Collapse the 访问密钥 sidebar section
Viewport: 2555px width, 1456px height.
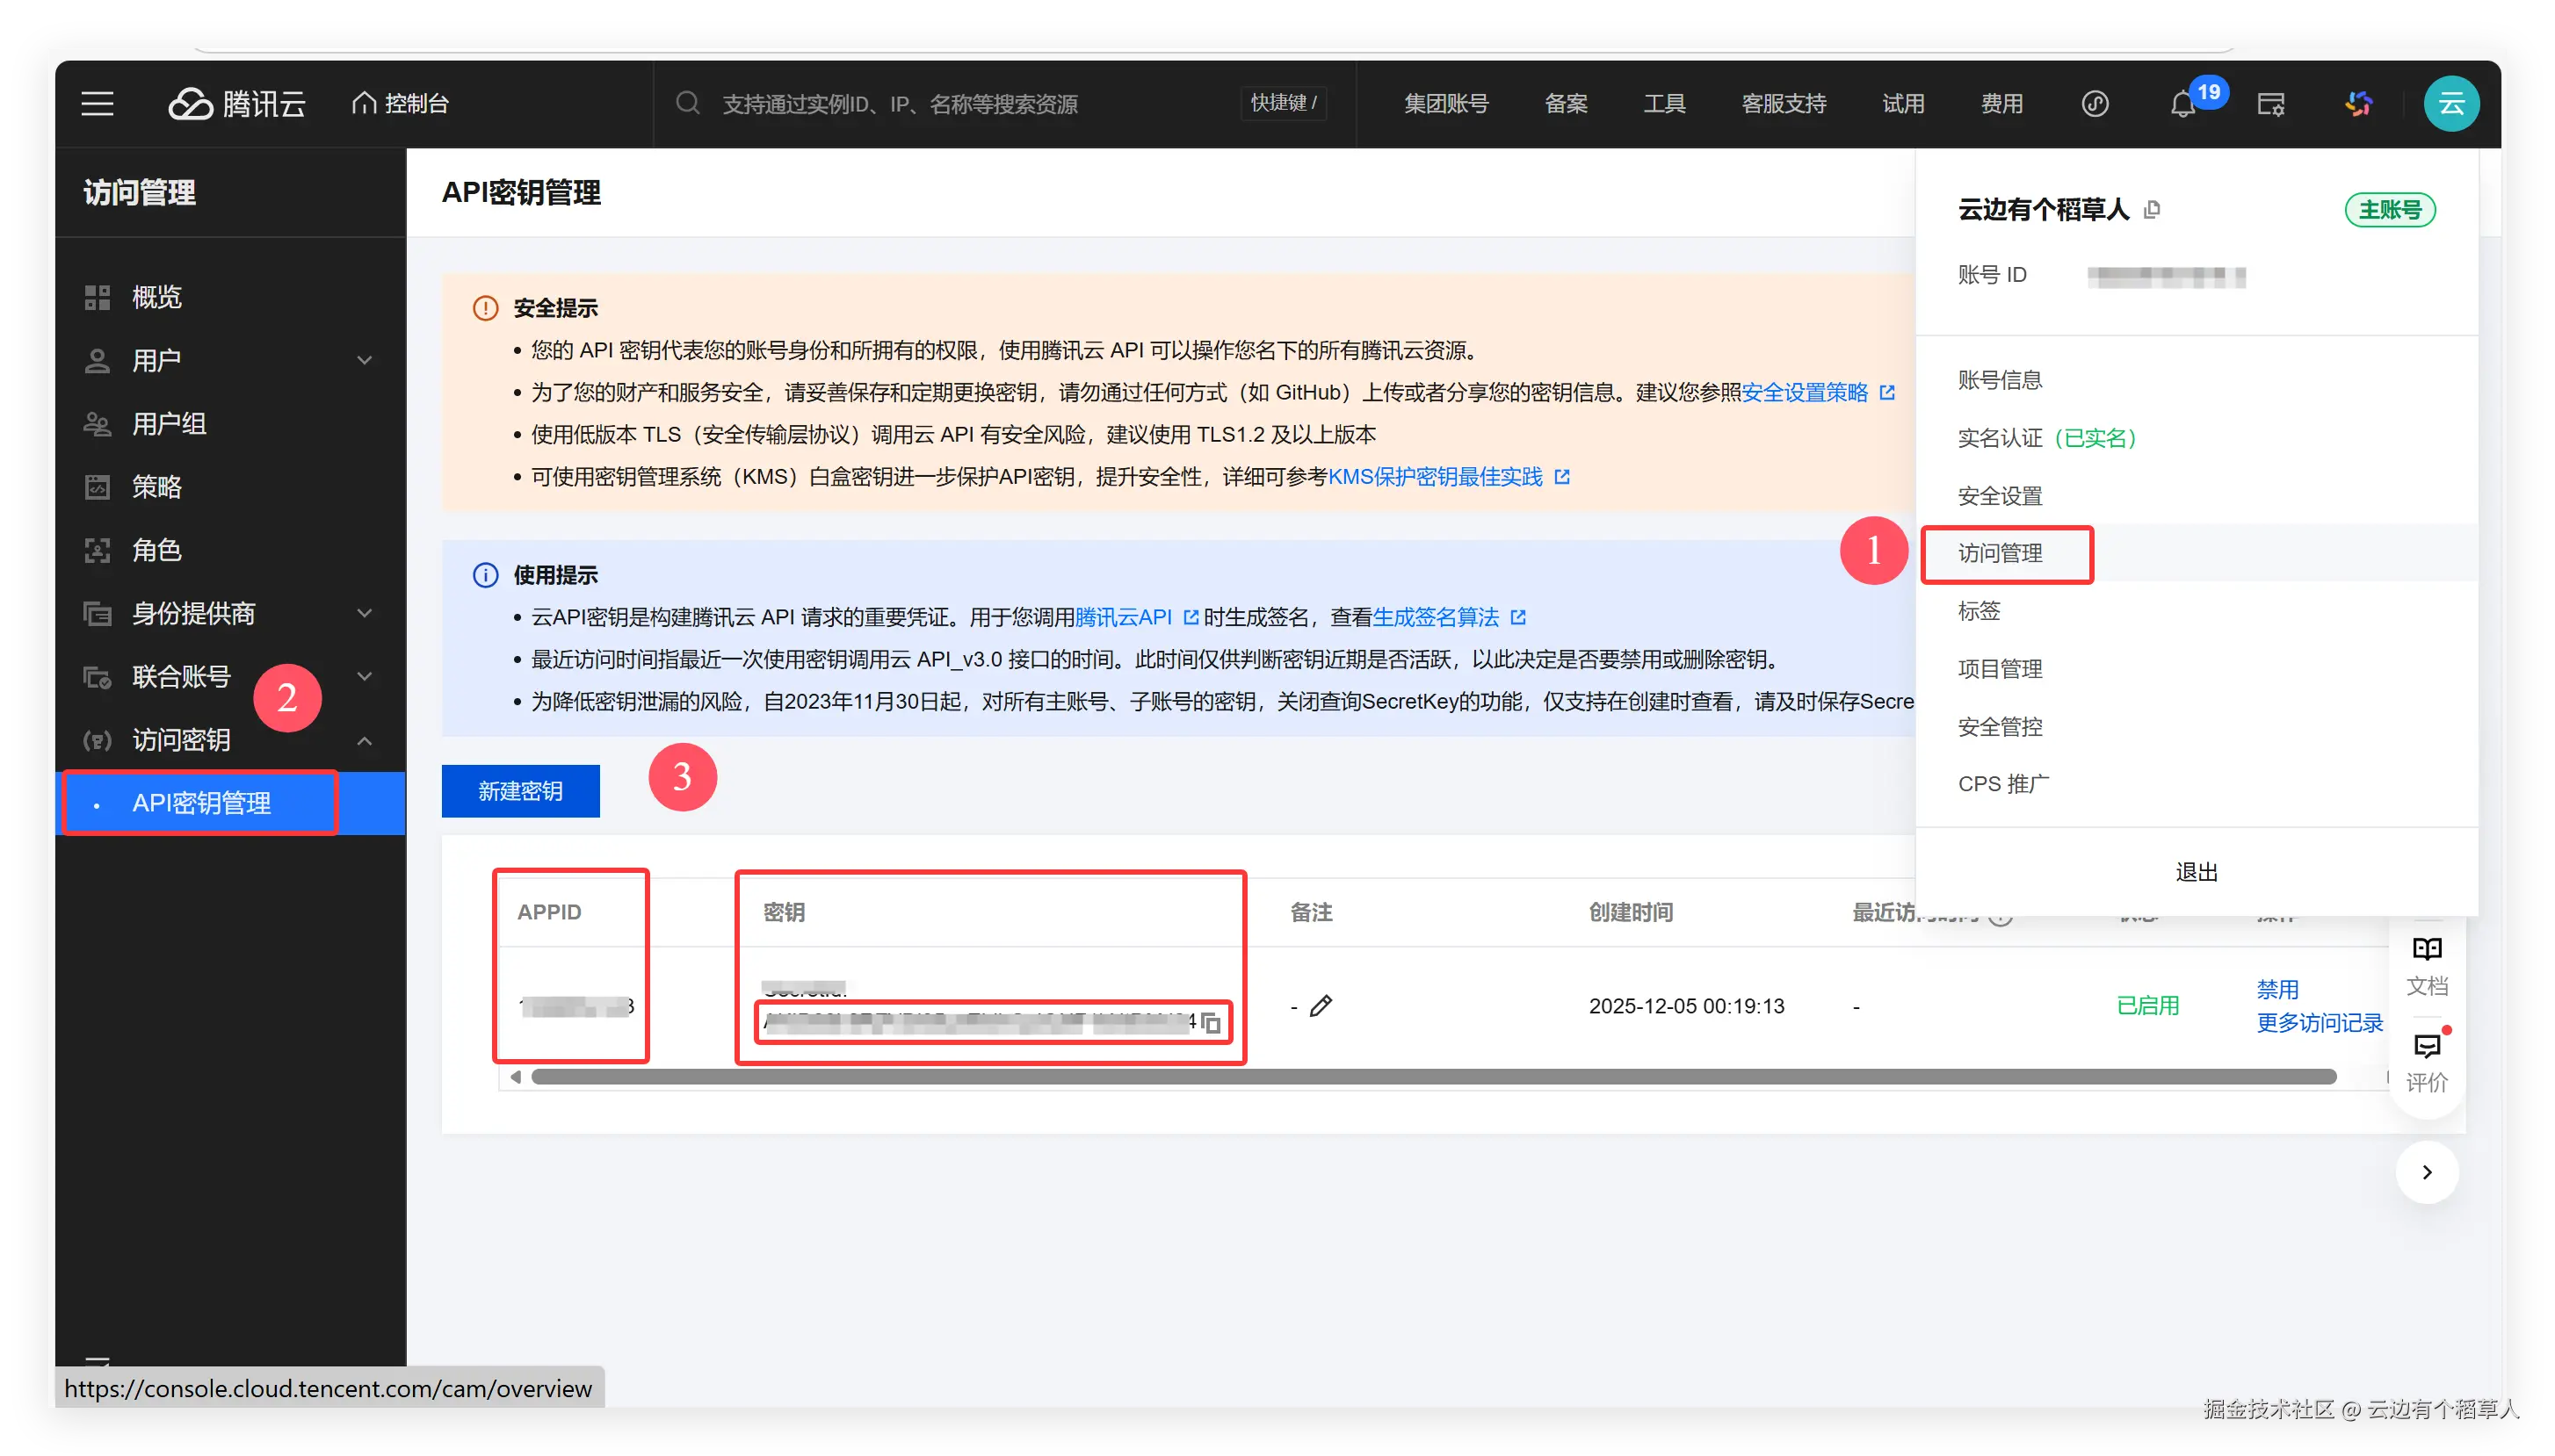click(x=366, y=741)
